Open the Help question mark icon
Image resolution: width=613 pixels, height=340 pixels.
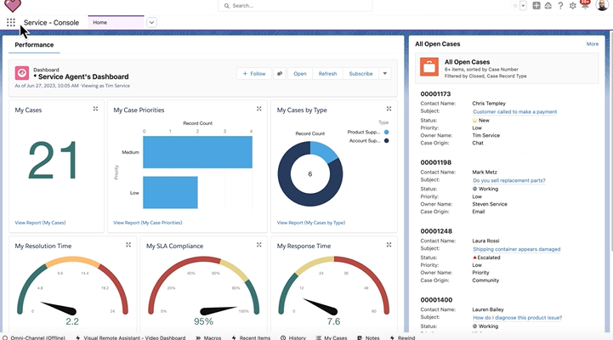[x=560, y=5]
